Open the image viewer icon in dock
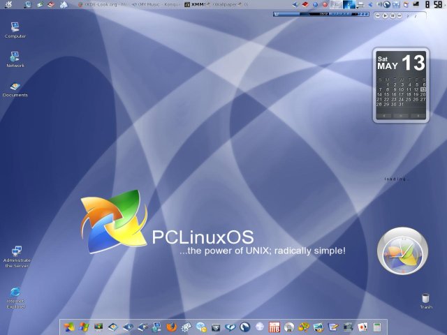 [318, 327]
